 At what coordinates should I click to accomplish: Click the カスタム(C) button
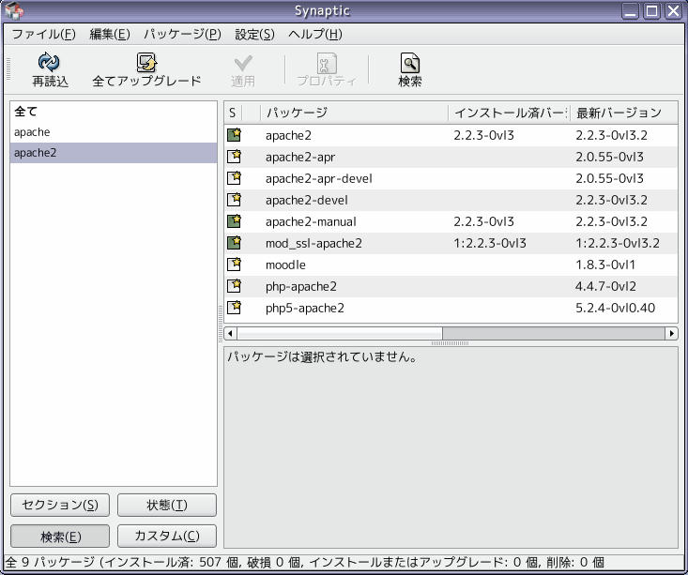coord(167,536)
